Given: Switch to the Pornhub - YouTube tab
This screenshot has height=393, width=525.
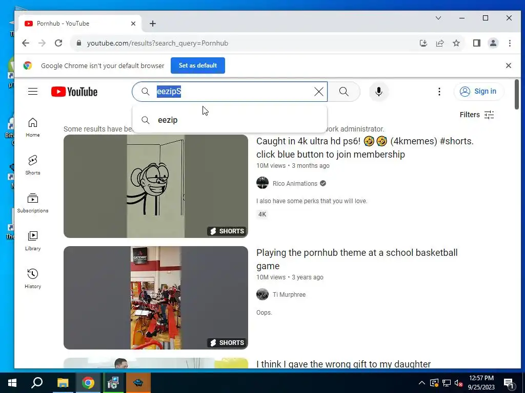Looking at the screenshot, I should tap(80, 24).
